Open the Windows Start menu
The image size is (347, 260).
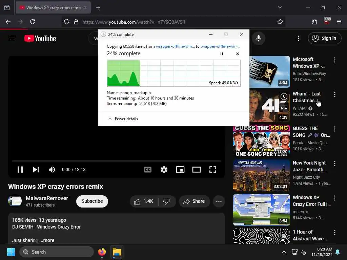[x=11, y=252]
